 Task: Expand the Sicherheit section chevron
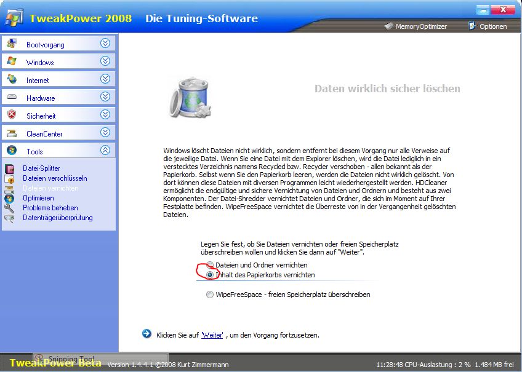click(105, 114)
